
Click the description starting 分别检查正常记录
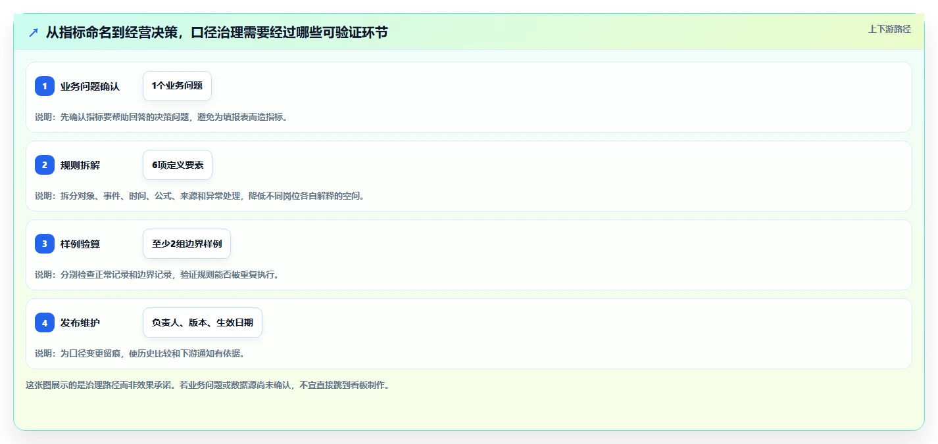tap(157, 275)
